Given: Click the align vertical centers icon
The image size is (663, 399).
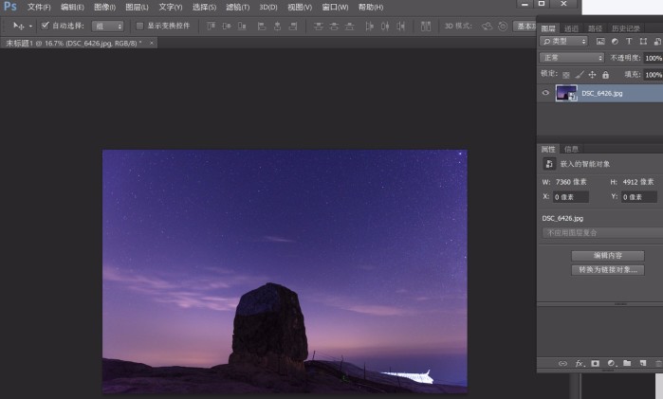Looking at the screenshot, I should click(227, 27).
